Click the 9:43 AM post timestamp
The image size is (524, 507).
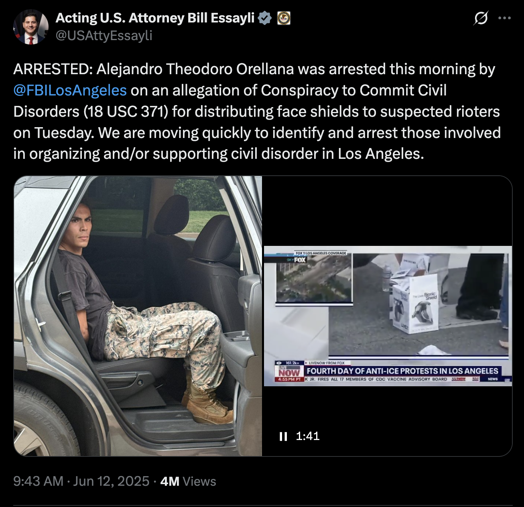pyautogui.click(x=39, y=481)
